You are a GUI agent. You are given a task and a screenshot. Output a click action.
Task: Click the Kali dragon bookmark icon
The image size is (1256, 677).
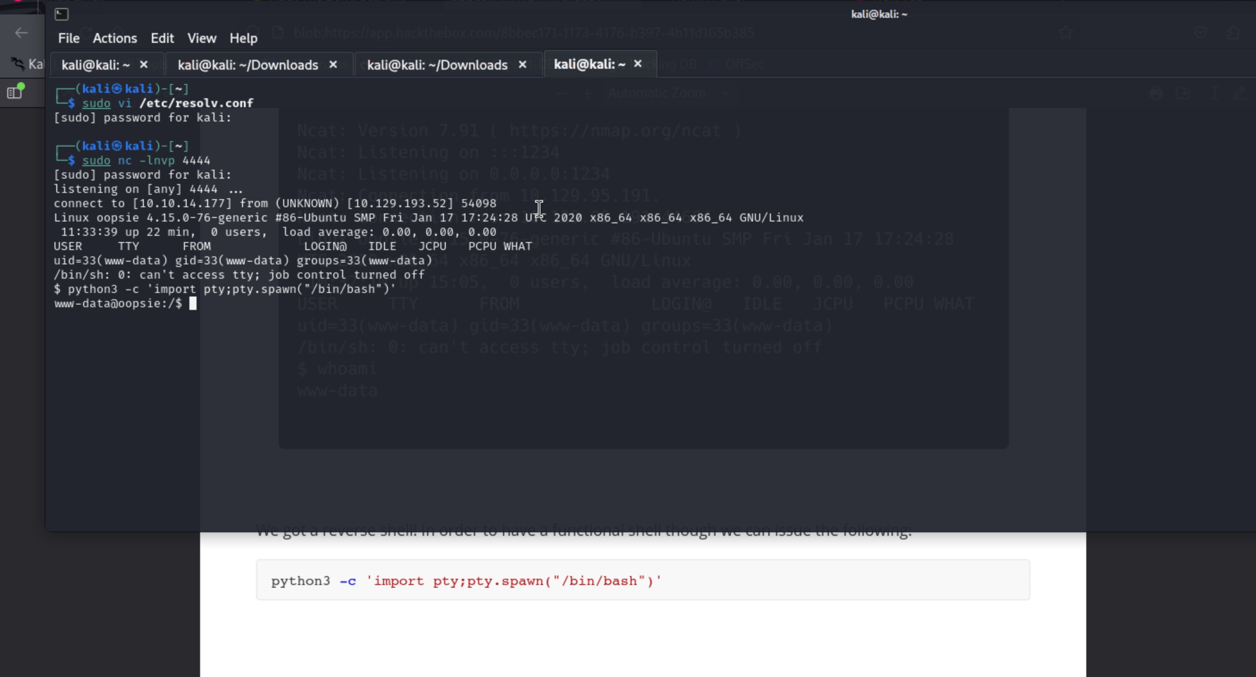click(17, 64)
